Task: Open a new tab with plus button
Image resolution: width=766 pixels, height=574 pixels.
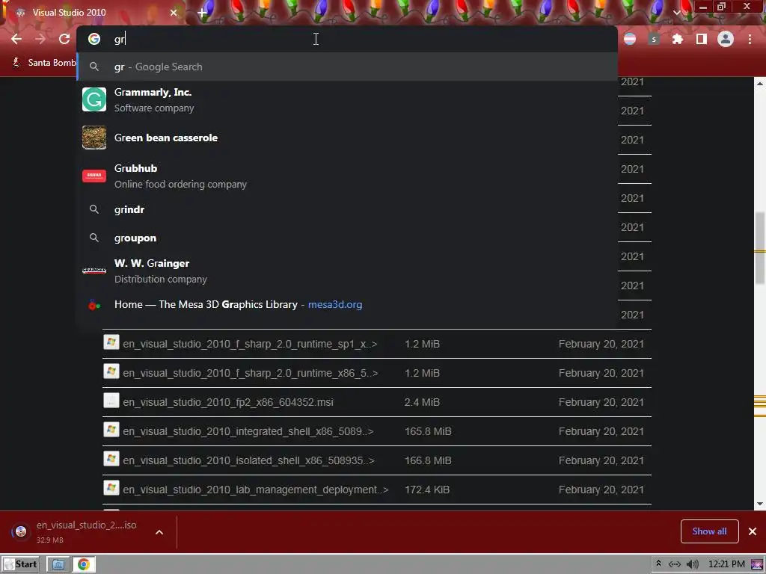Action: [202, 13]
